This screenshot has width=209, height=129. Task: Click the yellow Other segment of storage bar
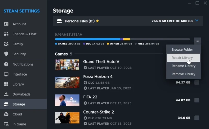[127, 39]
